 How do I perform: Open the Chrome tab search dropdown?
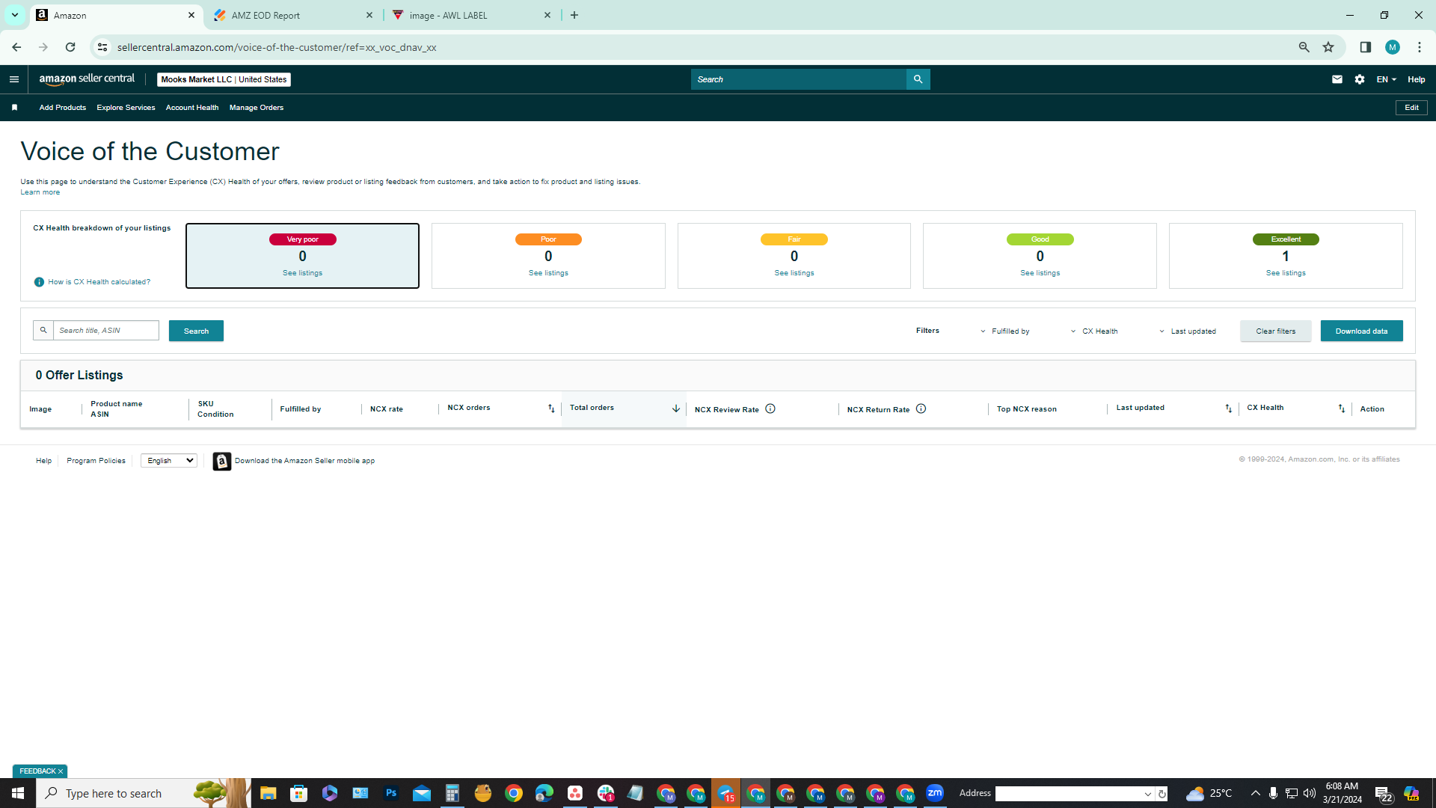(14, 15)
